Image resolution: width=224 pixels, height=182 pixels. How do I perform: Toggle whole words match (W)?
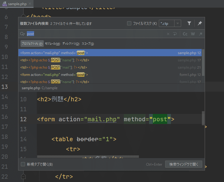tap(193, 34)
